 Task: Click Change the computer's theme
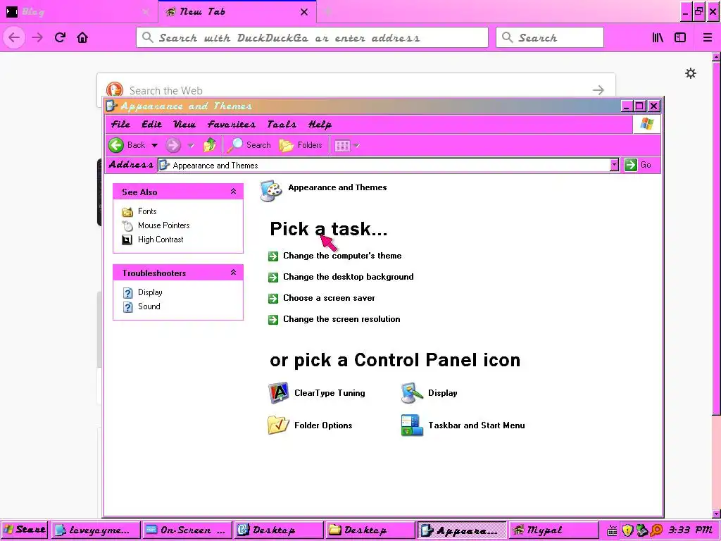(x=334, y=256)
